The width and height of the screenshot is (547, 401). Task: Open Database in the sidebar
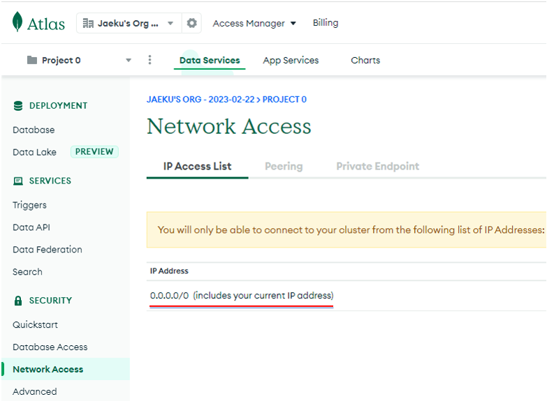pos(34,130)
